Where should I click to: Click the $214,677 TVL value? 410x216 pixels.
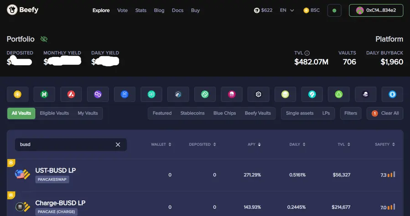coord(341,207)
